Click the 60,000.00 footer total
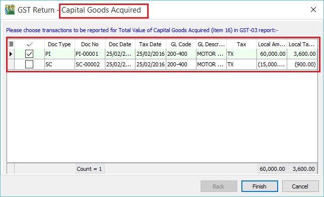The width and height of the screenshot is (324, 197). (x=272, y=169)
